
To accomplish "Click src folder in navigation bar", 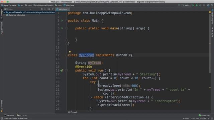I will (x=21, y=5).
